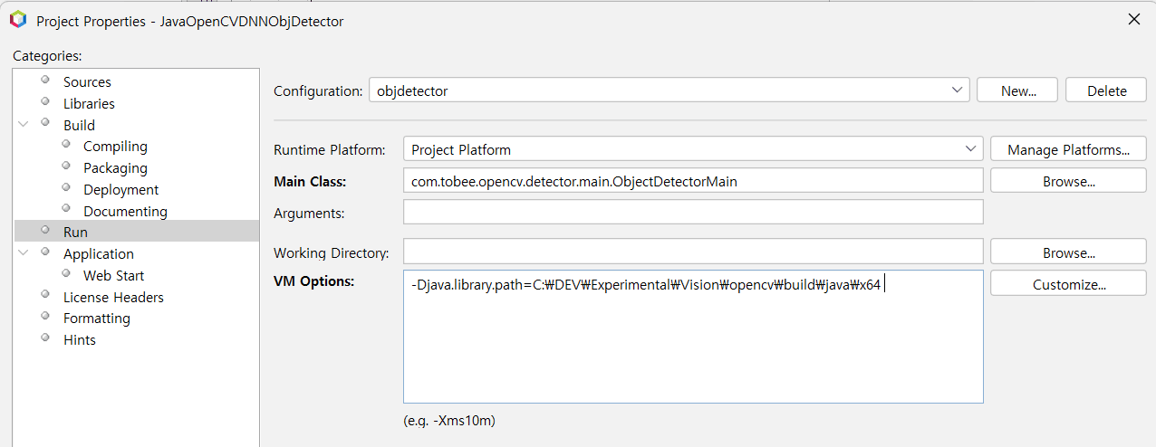The width and height of the screenshot is (1156, 447).
Task: Click into the Working Directory field
Action: (x=693, y=252)
